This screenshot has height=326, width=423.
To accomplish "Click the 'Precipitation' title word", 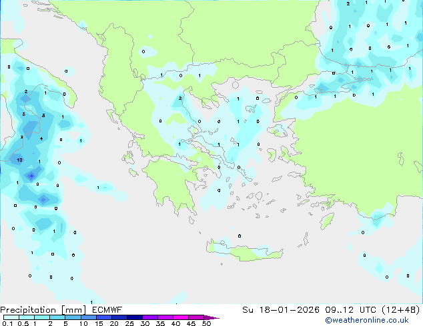I will click(28, 310).
